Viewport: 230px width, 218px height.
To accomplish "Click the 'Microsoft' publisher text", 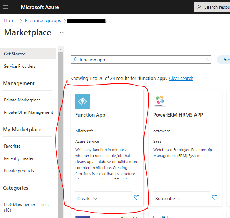I will [x=84, y=131].
